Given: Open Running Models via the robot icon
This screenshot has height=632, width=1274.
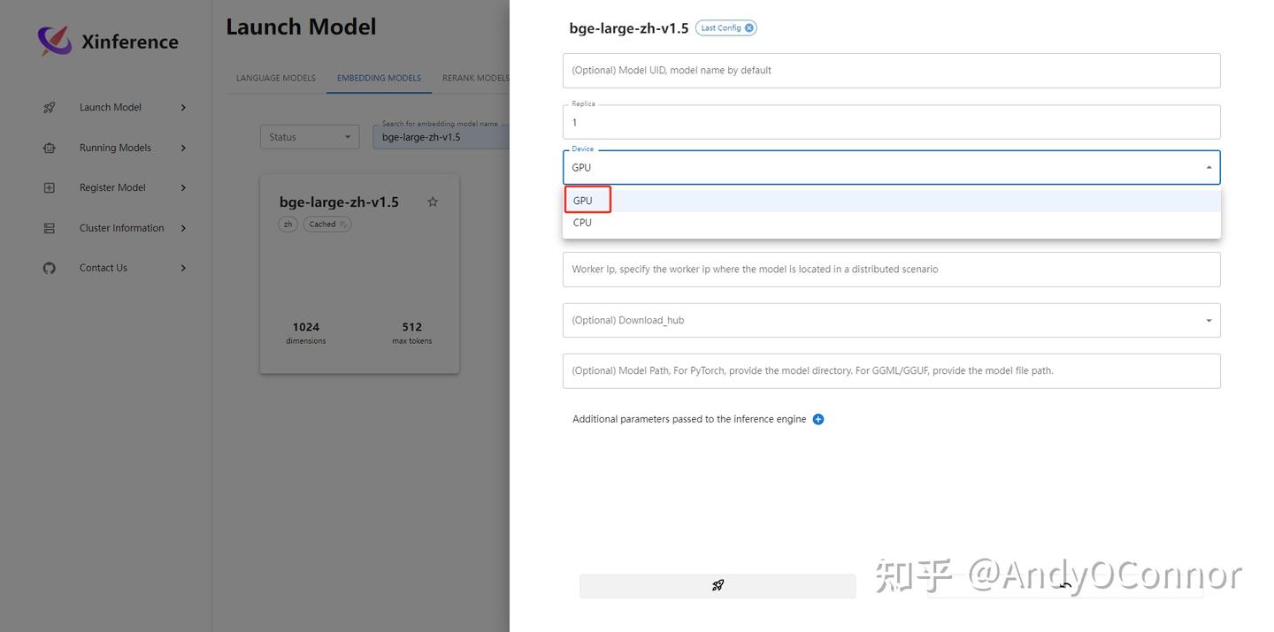Looking at the screenshot, I should pos(49,147).
